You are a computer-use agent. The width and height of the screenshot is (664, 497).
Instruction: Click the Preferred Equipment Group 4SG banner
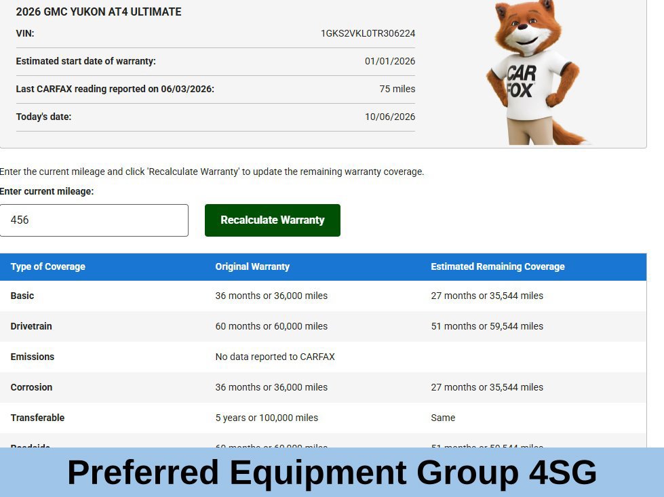tap(332, 472)
